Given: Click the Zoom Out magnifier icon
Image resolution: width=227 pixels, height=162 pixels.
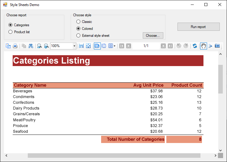Looking at the screenshot, I should point(39,46).
